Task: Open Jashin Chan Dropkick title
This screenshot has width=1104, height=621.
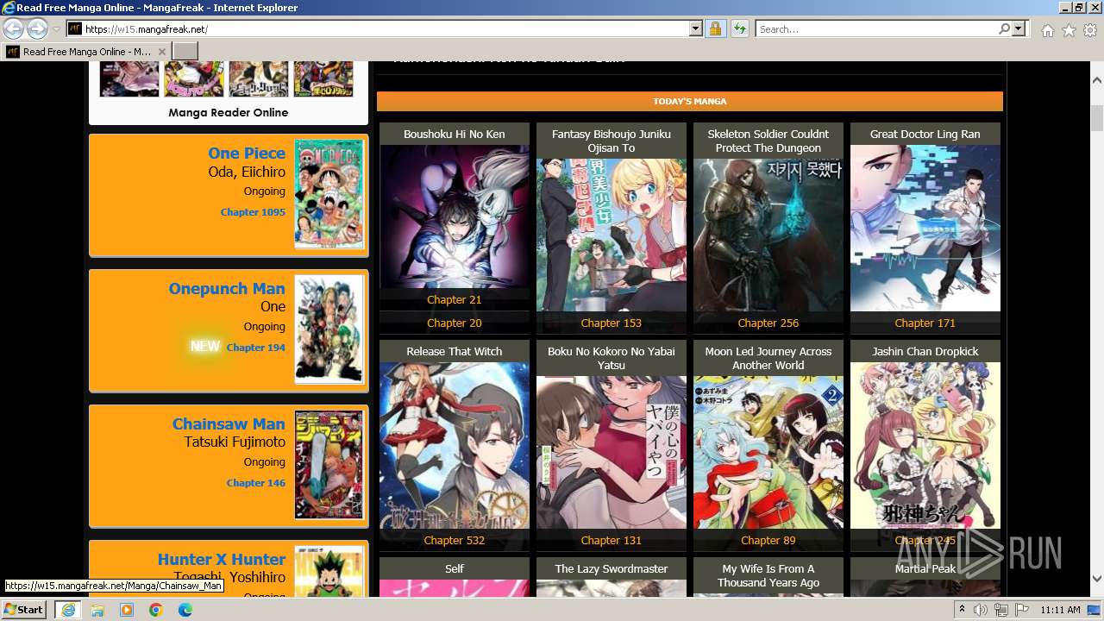Action: point(925,352)
